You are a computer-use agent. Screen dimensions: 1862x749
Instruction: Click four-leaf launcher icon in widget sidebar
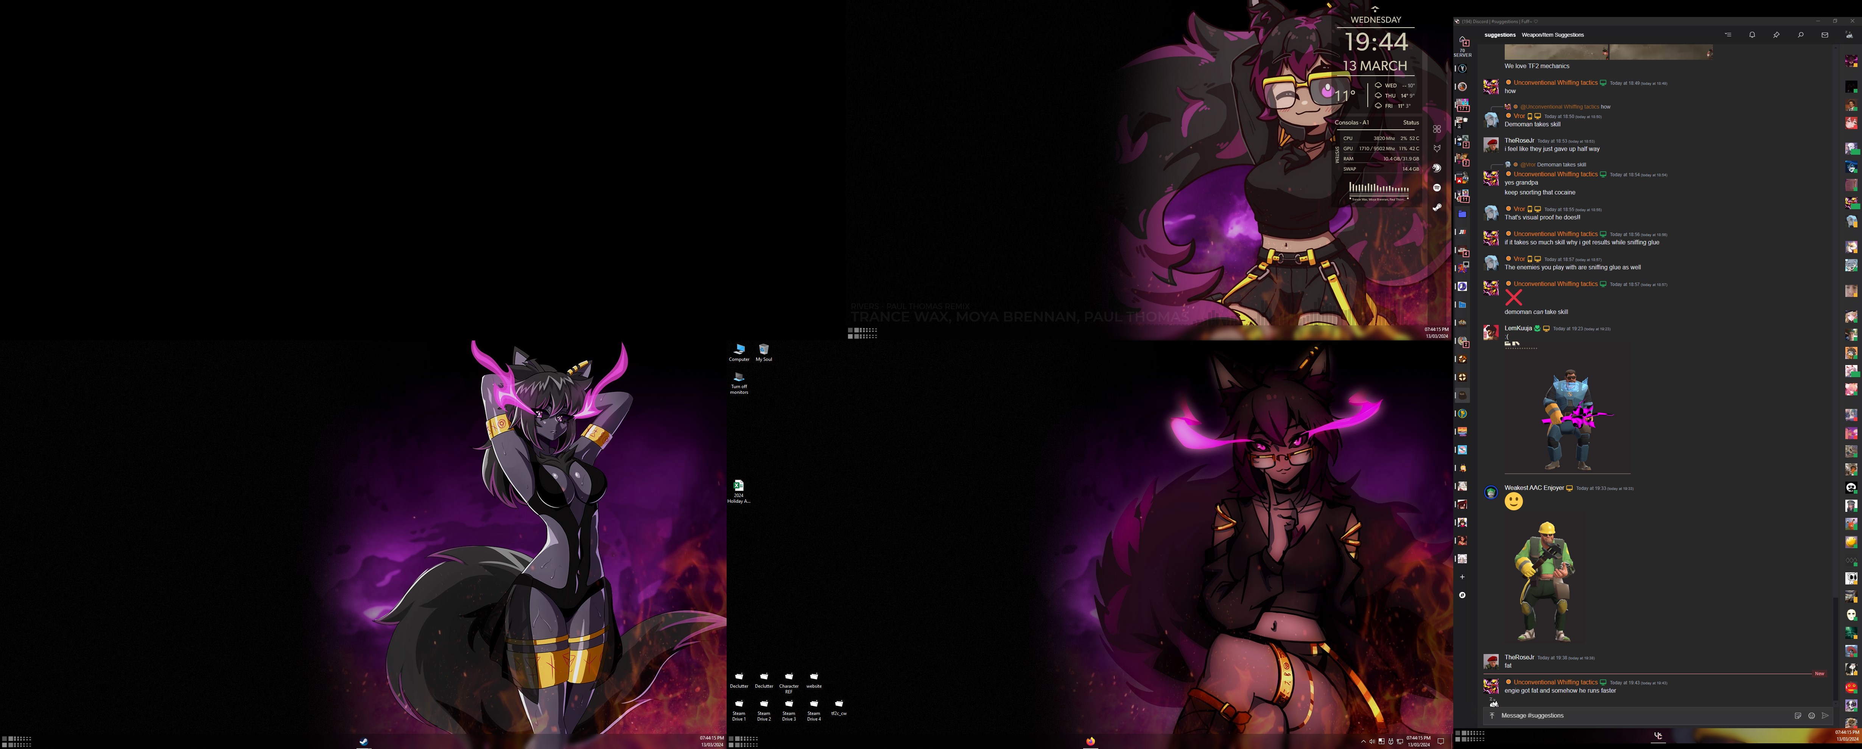tap(1437, 129)
